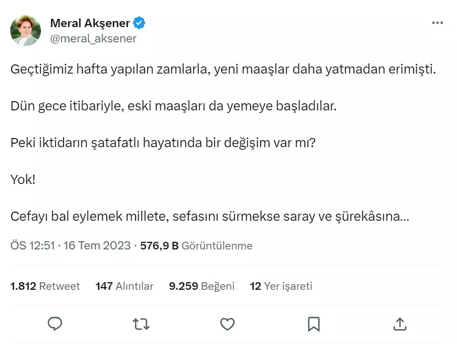View the 9.259 Beğeni likes list
The height and width of the screenshot is (344, 457).
pos(202,286)
